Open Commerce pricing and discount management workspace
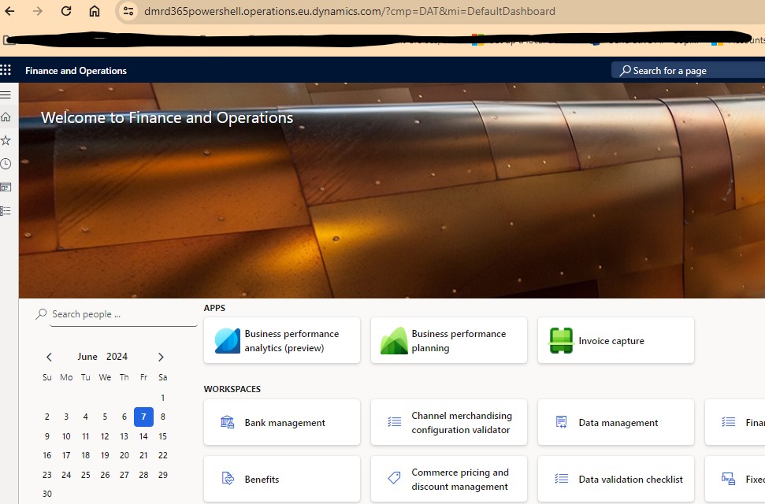 click(449, 479)
